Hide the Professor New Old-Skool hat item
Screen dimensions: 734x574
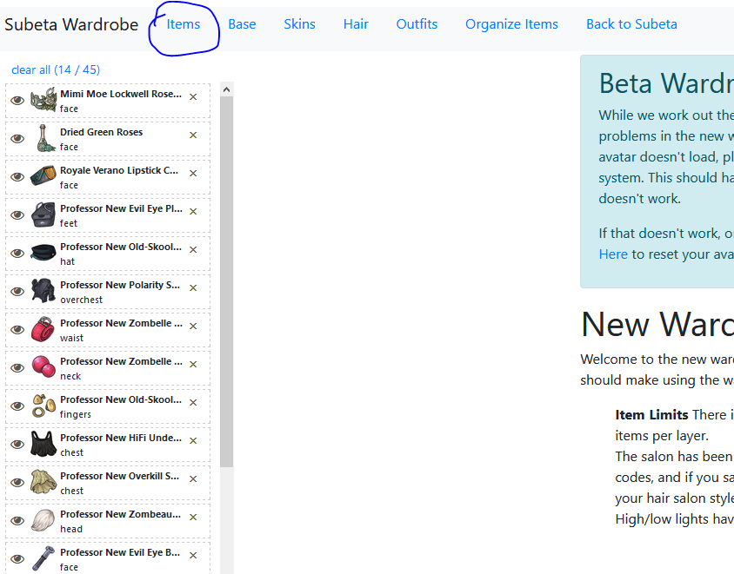tap(17, 254)
